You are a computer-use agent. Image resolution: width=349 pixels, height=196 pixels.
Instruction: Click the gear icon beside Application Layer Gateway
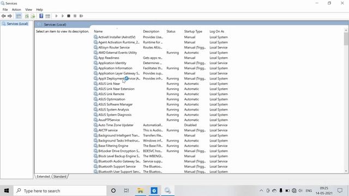click(95, 73)
